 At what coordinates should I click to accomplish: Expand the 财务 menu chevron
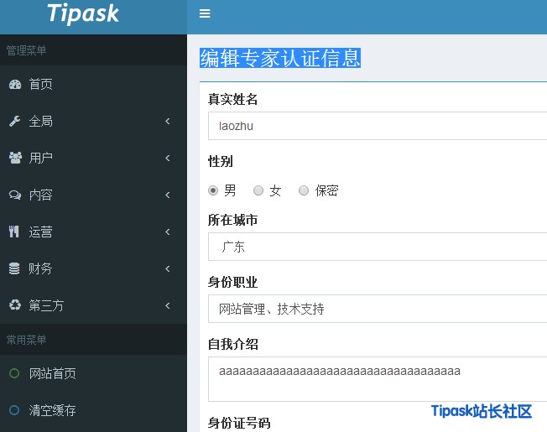168,268
